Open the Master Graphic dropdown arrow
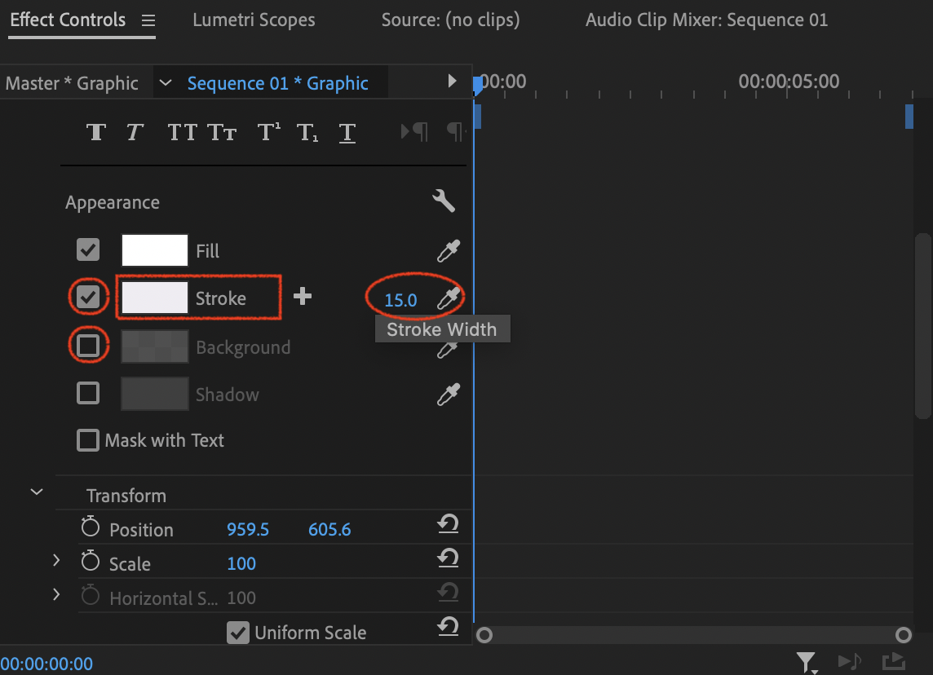 pyautogui.click(x=166, y=82)
